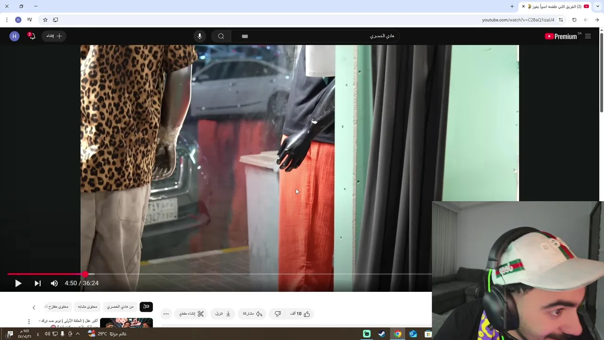Open more actions three-dots menu beside clip
Image resolution: width=604 pixels, height=340 pixels.
tap(166, 314)
